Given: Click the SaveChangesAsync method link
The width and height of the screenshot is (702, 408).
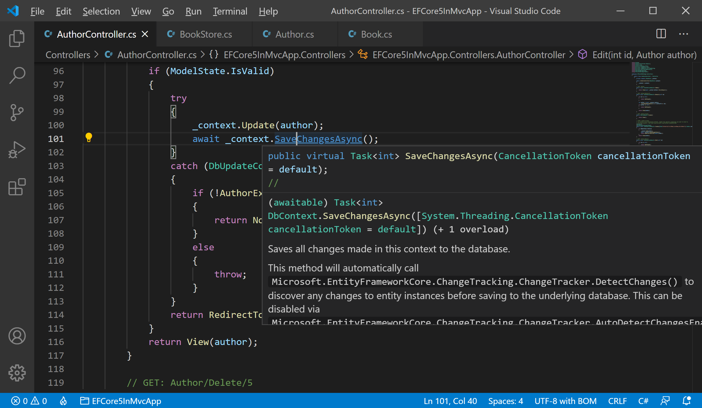Looking at the screenshot, I should coord(318,139).
